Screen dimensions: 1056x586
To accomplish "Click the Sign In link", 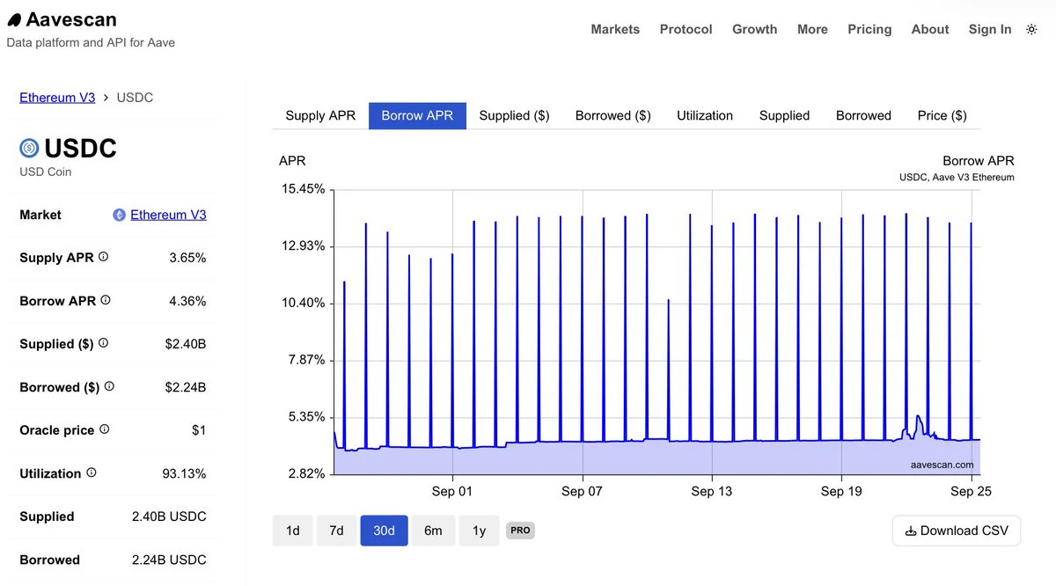I will click(990, 29).
